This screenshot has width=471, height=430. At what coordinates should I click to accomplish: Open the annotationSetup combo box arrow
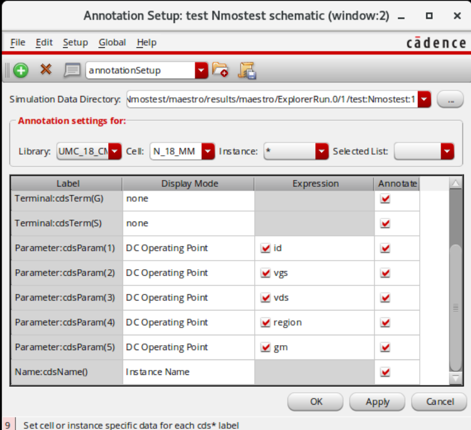point(202,71)
